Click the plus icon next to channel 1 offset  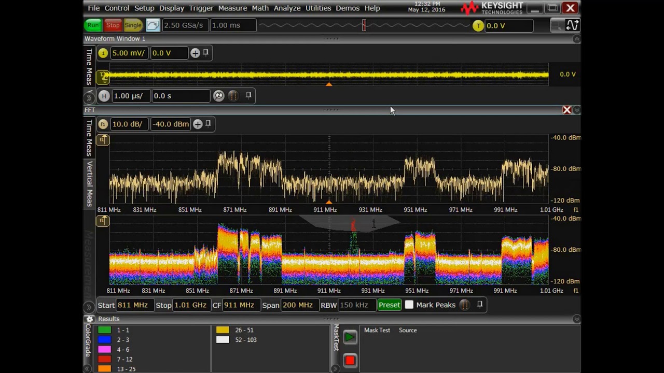(x=195, y=53)
